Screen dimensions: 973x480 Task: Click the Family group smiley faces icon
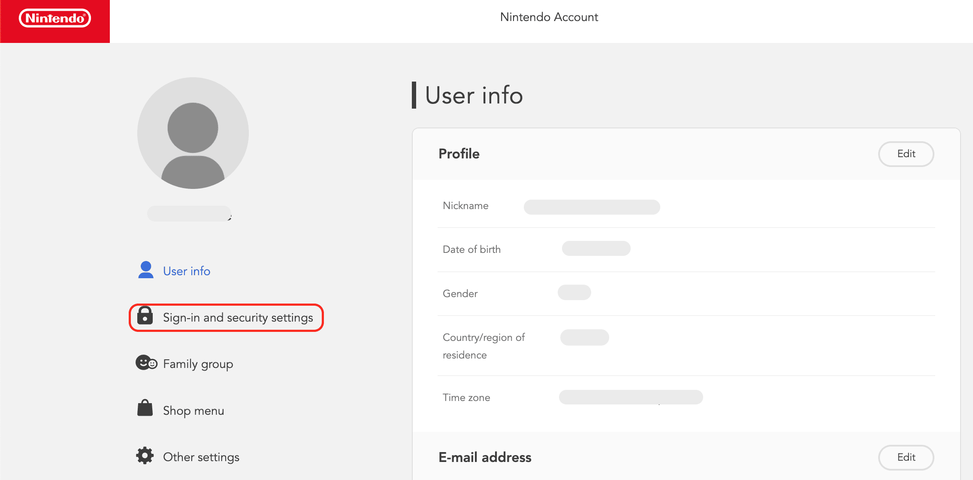[x=146, y=363]
